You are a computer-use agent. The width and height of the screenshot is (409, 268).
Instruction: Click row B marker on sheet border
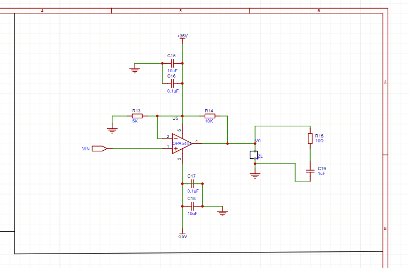pos(385,228)
